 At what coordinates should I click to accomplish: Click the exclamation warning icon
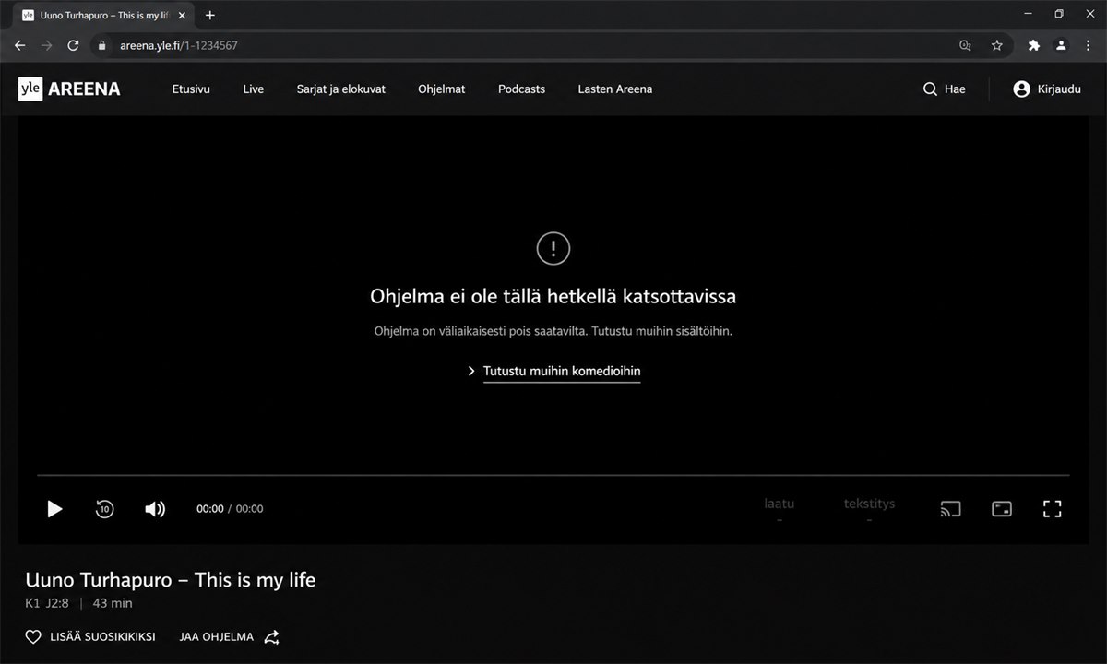(553, 248)
